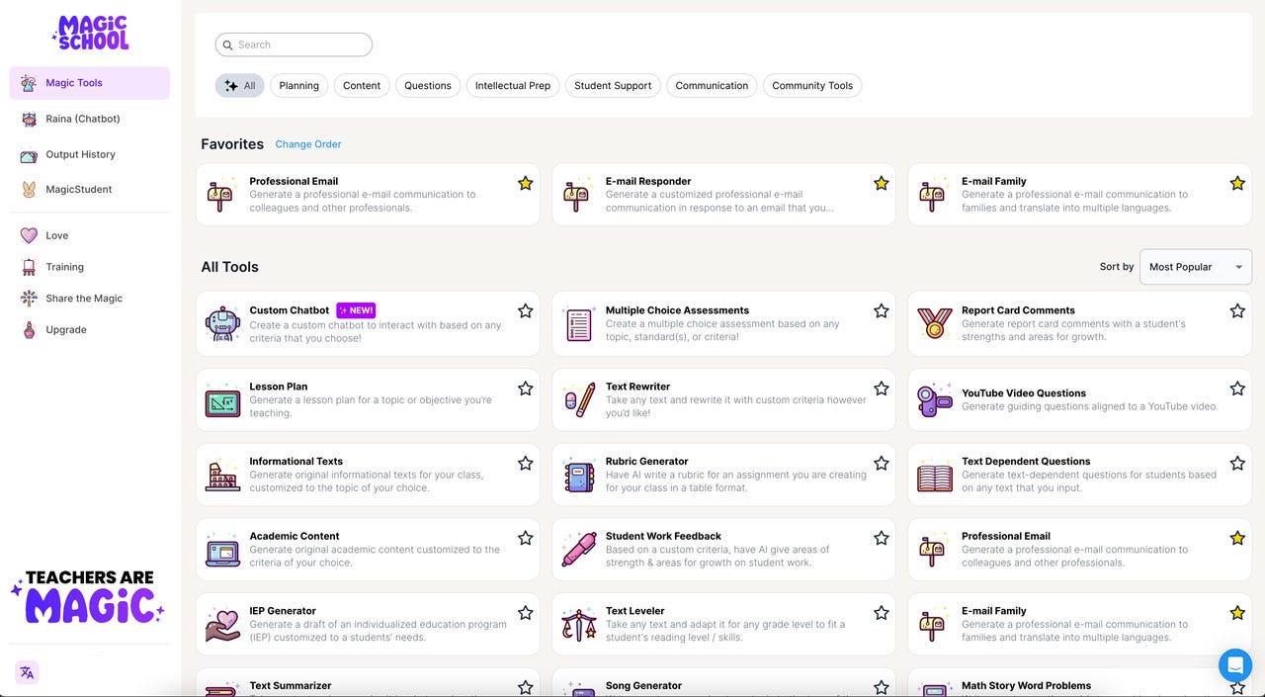The image size is (1265, 697).
Task: Open the Lesson Plan chalkboard icon
Action: pyautogui.click(x=222, y=400)
